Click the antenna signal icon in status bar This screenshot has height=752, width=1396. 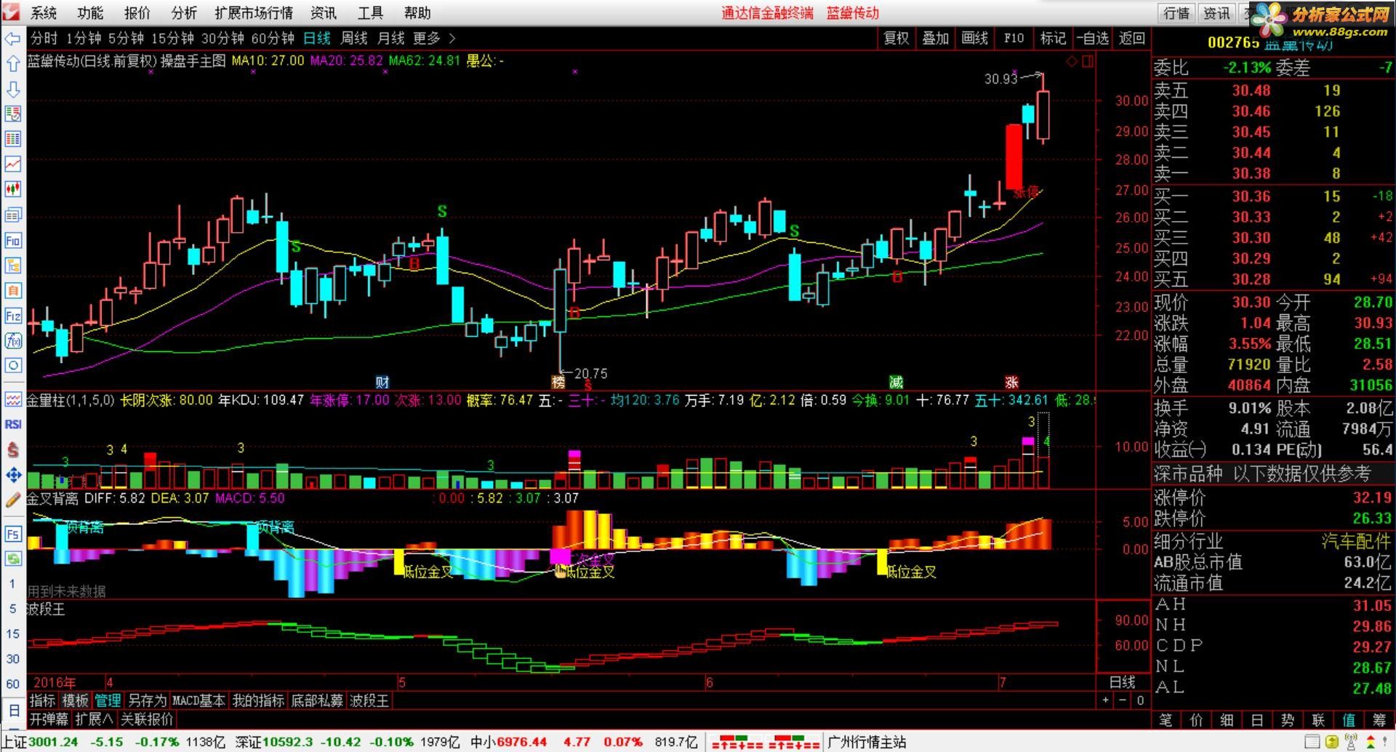(1352, 742)
